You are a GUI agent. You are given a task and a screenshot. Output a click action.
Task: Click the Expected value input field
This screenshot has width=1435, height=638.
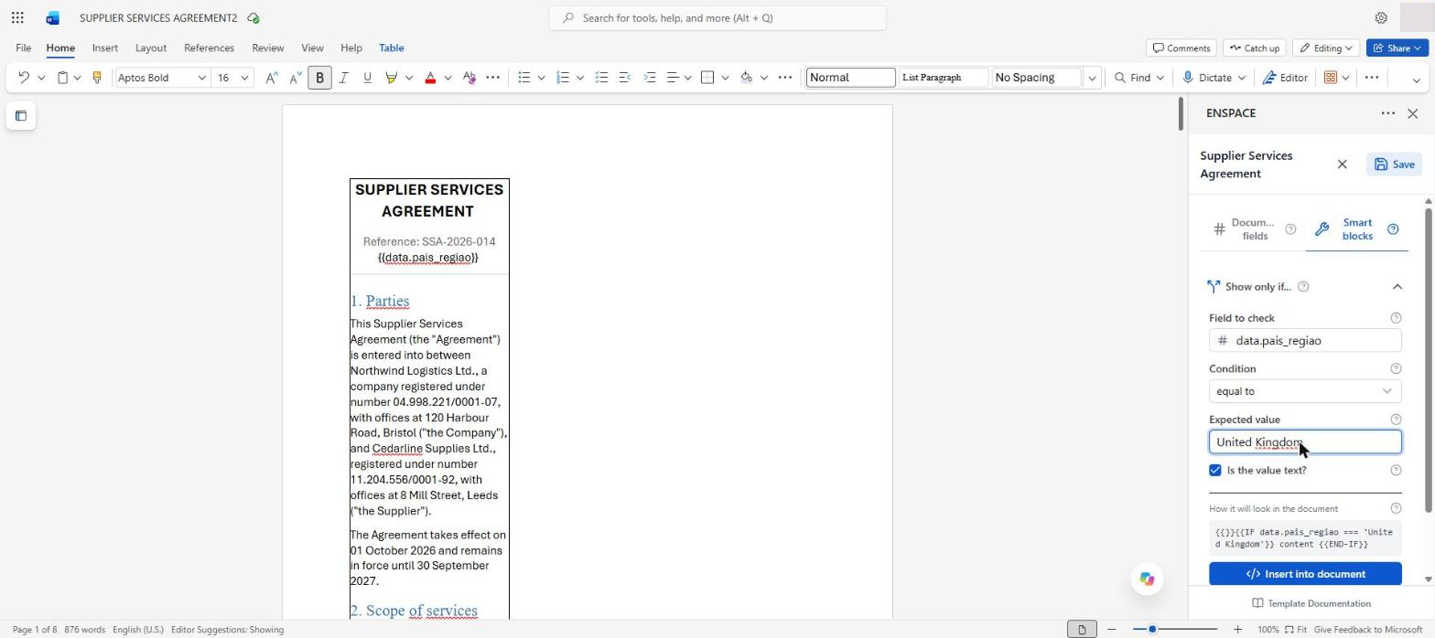click(x=1304, y=442)
